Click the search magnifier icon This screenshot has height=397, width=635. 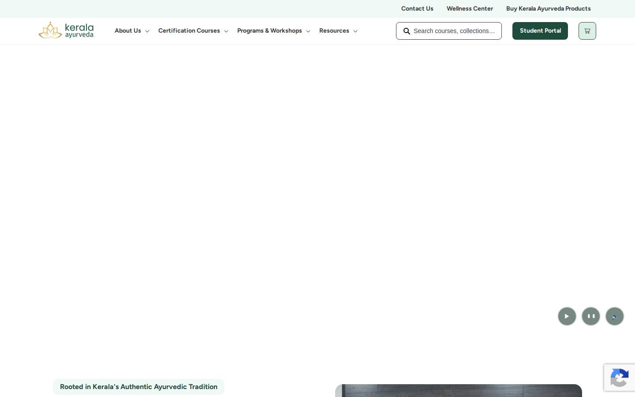(x=407, y=31)
